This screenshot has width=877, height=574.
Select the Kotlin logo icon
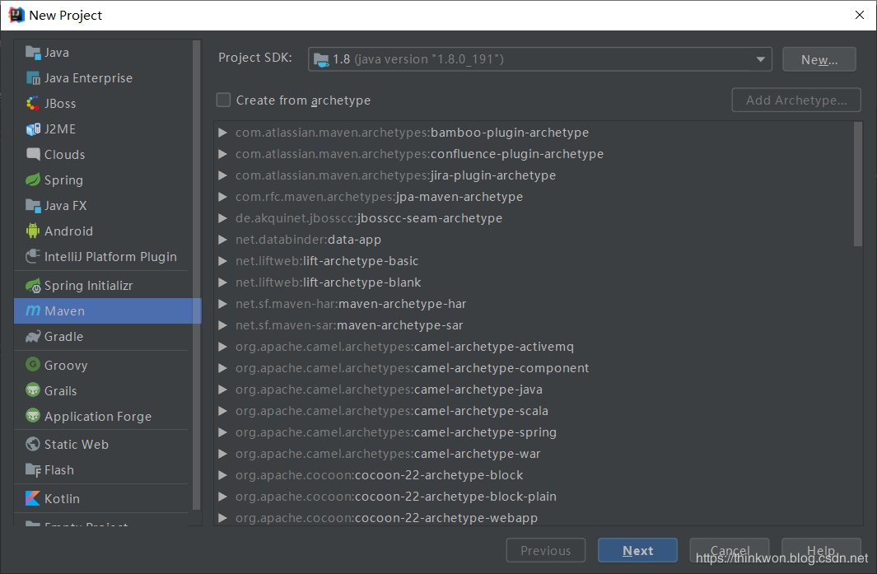(33, 499)
